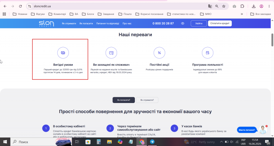Open site information icon in address bar
This screenshot has height=146, width=274.
pos(30,6)
